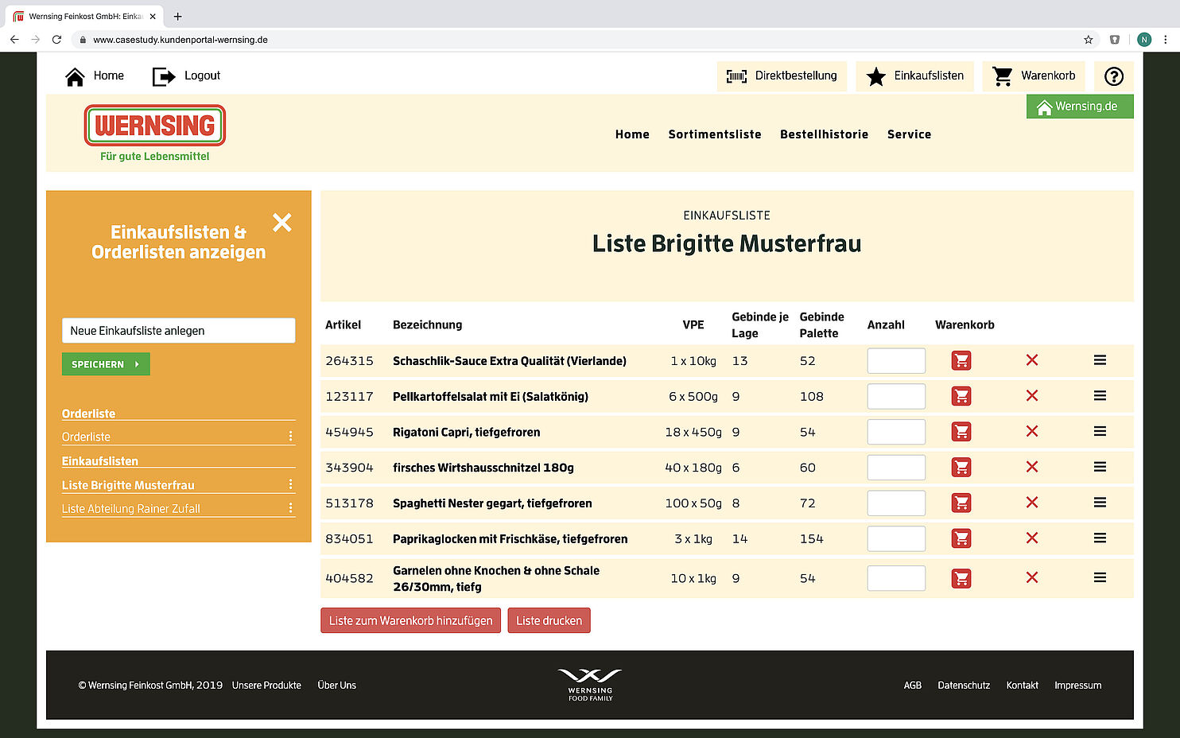Image resolution: width=1180 pixels, height=738 pixels.
Task: Focus Anzahl field for Spaghetti Nester
Action: 896,503
